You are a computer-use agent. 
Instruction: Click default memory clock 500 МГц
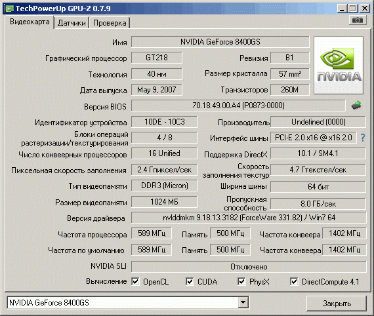tap(230, 250)
